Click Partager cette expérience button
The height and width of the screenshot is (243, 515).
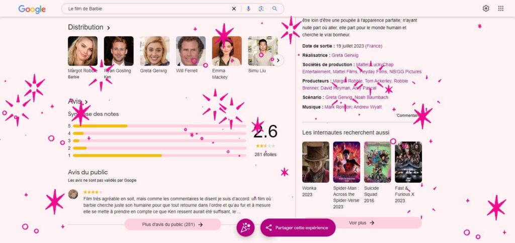point(298,227)
